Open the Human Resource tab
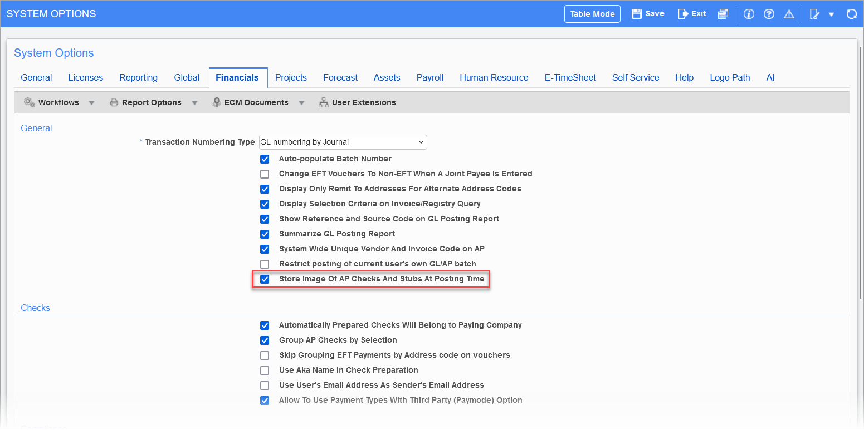The width and height of the screenshot is (864, 430). tap(494, 78)
